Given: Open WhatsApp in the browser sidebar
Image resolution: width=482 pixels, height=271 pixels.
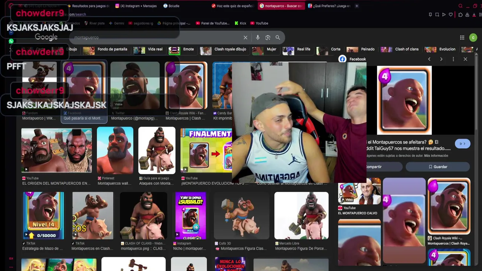Looking at the screenshot, I should point(11,41).
